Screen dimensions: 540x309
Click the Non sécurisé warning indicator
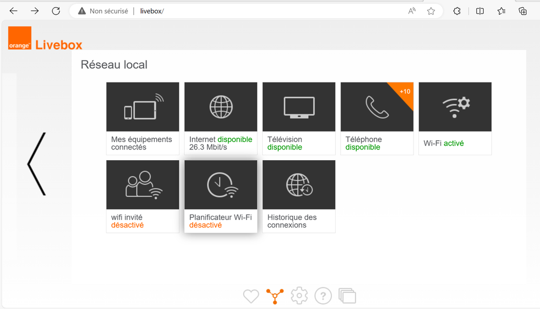[103, 11]
